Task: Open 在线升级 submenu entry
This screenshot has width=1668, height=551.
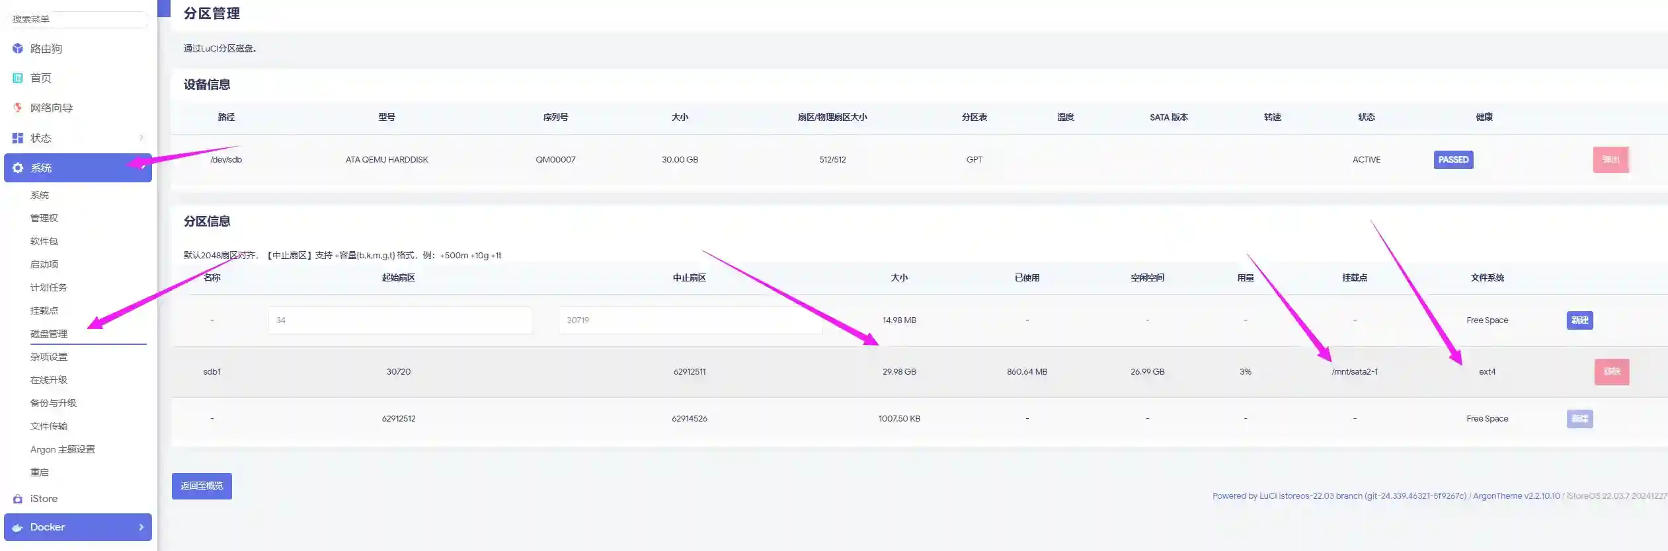Action: coord(49,380)
